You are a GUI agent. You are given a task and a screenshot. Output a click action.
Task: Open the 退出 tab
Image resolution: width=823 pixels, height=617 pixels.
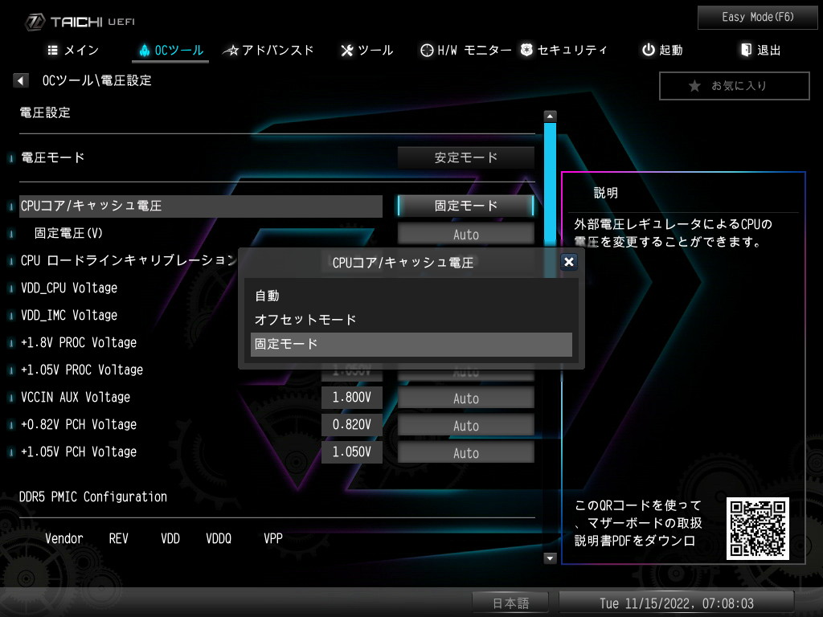pos(760,51)
